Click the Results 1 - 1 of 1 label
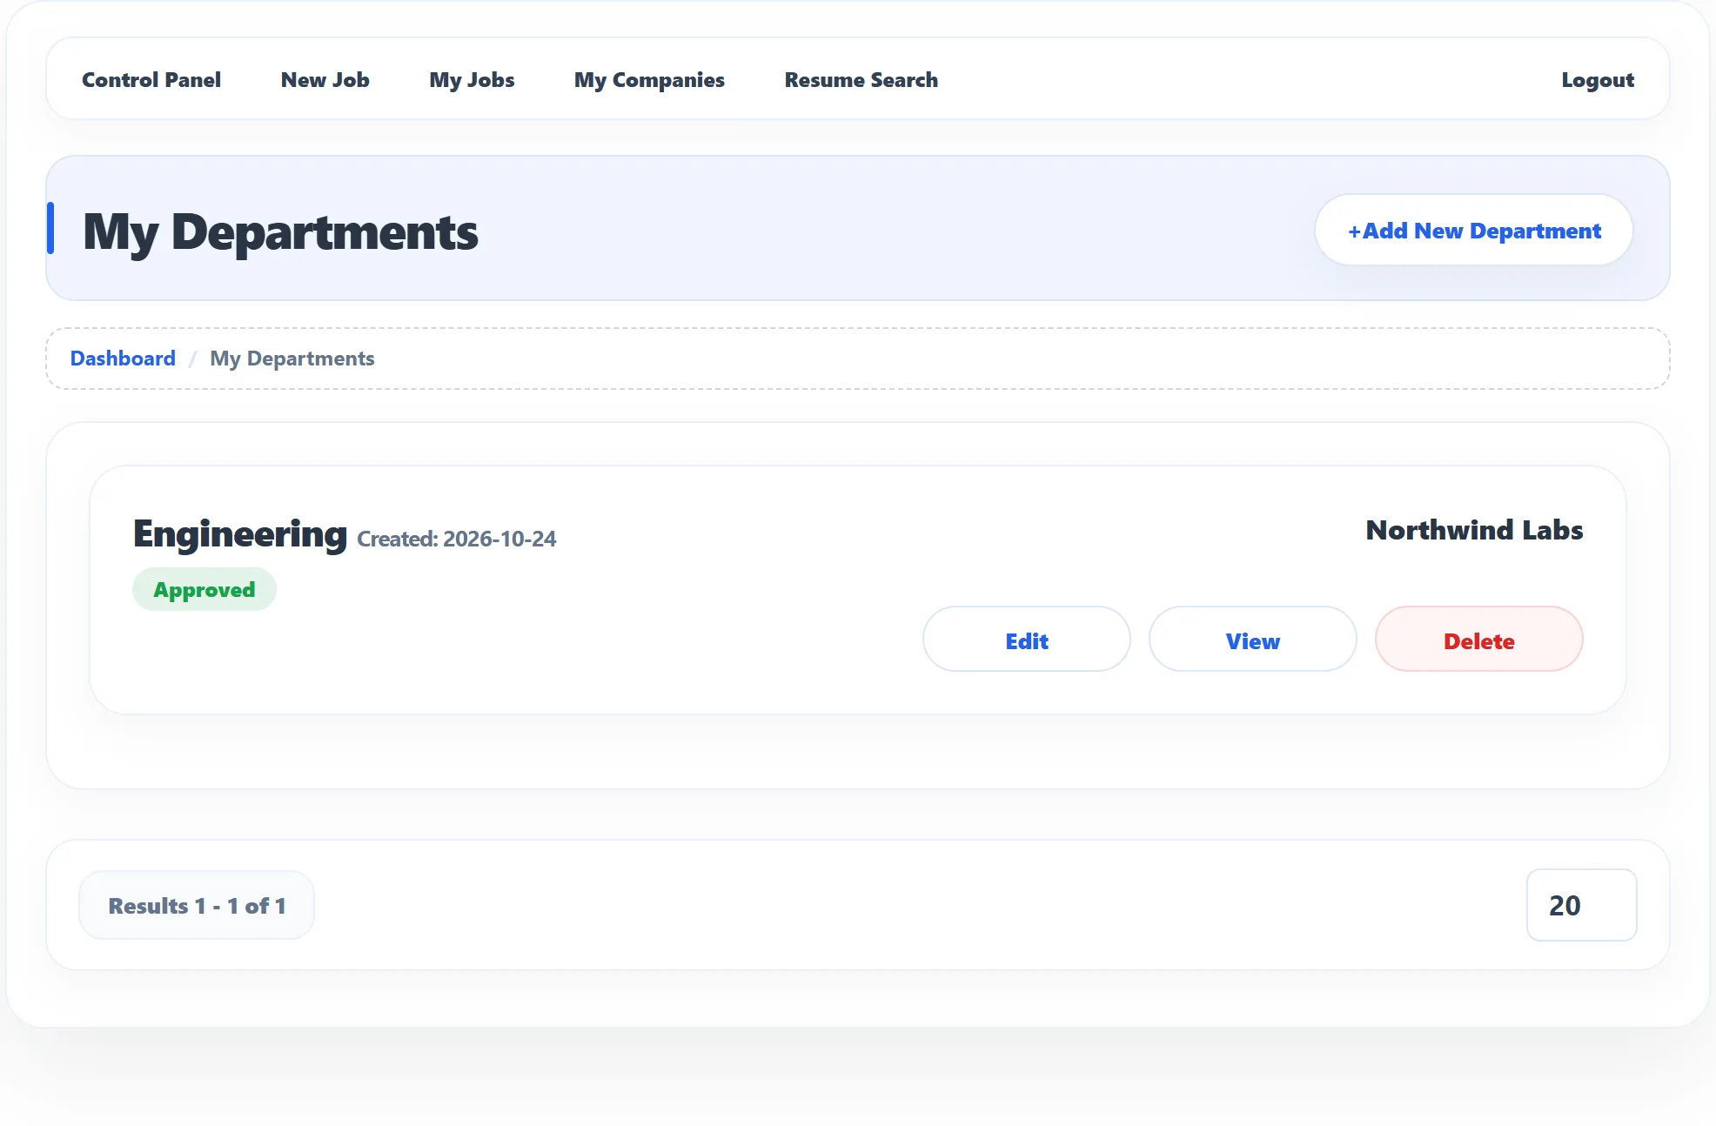Screen dimensions: 1716x1126 point(197,906)
